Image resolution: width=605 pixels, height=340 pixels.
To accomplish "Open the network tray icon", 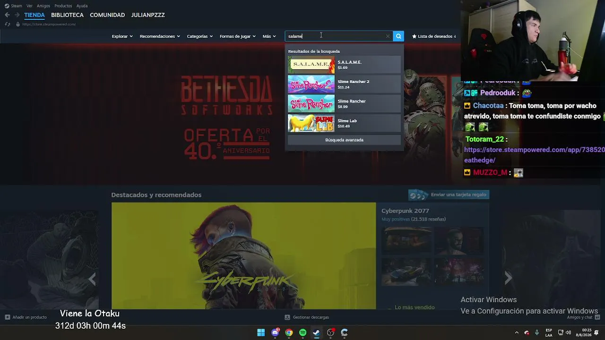I will (561, 332).
